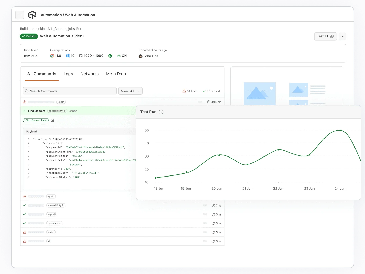
Task: Open the info tooltip beside Test Run
Action: 161,112
